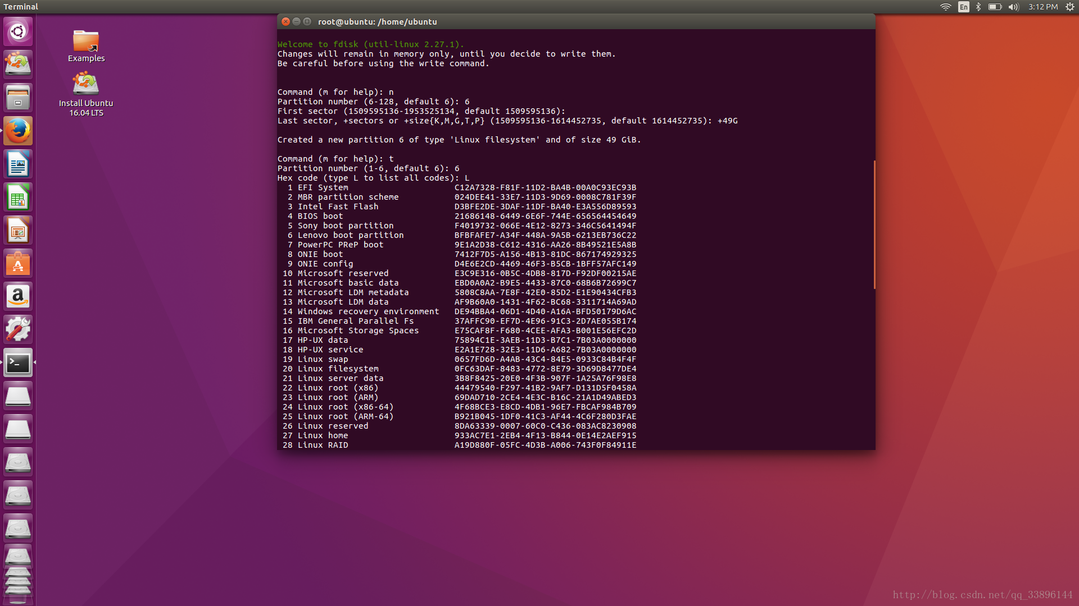Open Ubuntu Software store icon

pyautogui.click(x=18, y=263)
